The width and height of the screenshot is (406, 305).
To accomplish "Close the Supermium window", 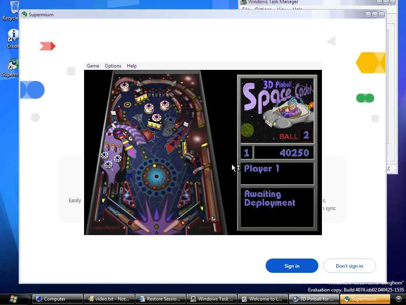I will [x=382, y=15].
